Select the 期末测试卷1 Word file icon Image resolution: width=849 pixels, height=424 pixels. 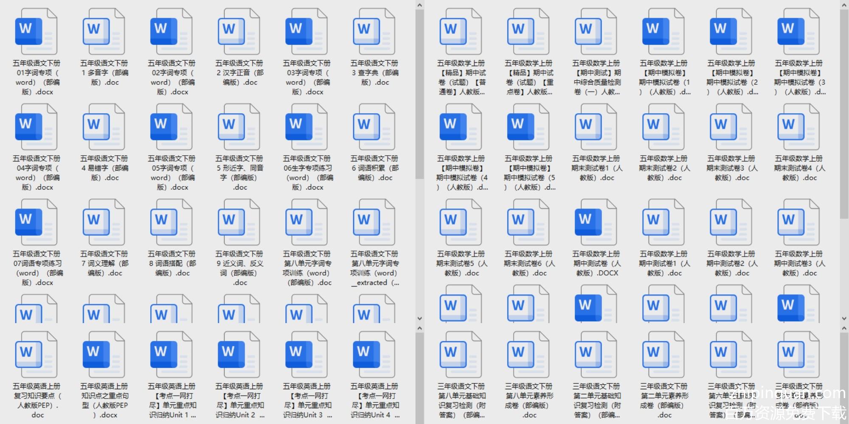[x=596, y=127]
